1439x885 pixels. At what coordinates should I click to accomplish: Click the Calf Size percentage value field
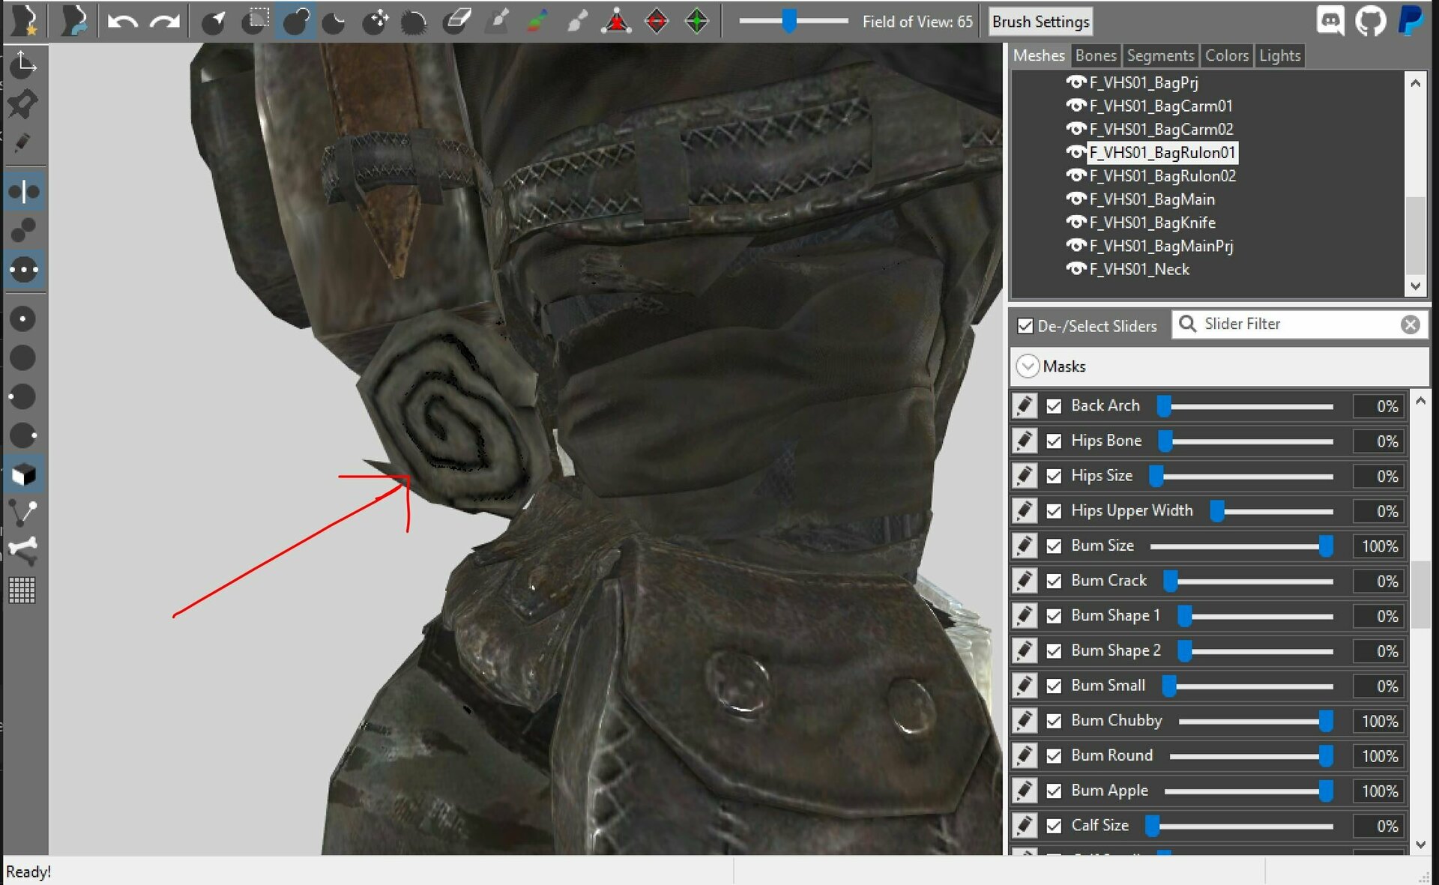point(1379,826)
